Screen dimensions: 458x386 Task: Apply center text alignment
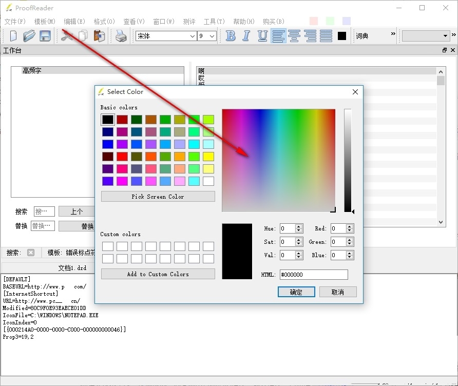point(294,36)
